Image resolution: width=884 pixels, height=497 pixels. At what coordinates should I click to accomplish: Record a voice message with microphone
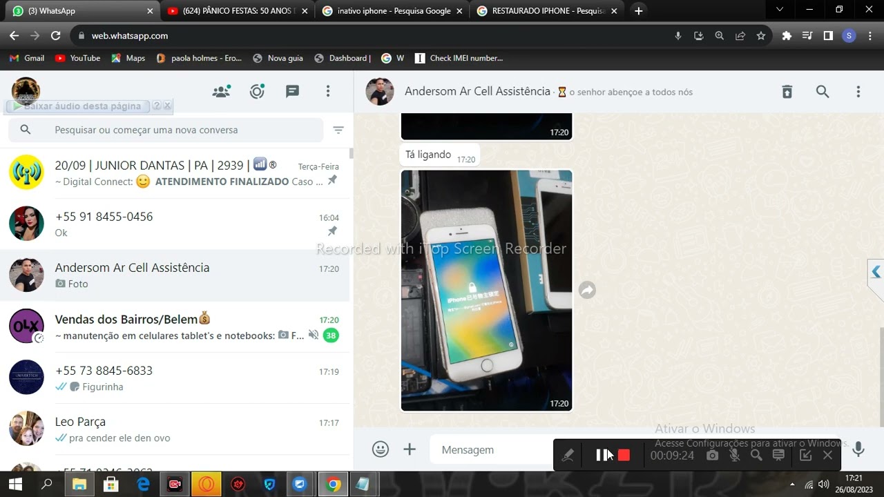(858, 449)
